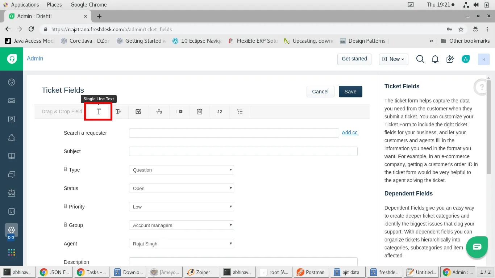Expand the Priority dropdown
This screenshot has width=495, height=278.
(x=182, y=207)
